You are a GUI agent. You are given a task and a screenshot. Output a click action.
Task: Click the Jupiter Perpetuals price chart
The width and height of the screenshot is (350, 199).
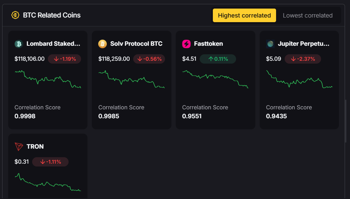(x=299, y=79)
